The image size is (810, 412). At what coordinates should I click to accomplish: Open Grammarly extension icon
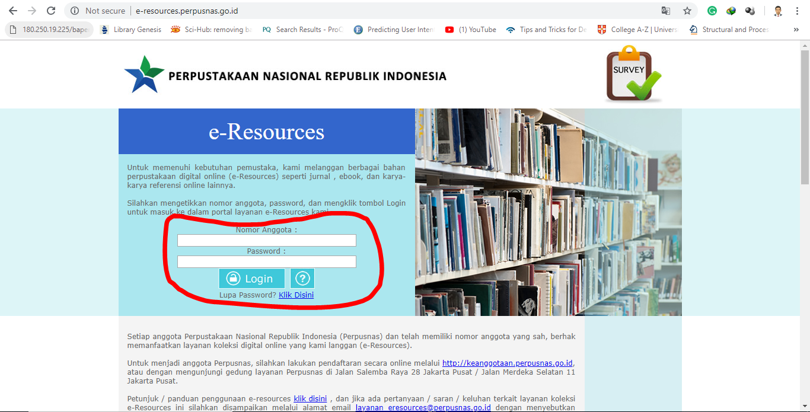712,11
